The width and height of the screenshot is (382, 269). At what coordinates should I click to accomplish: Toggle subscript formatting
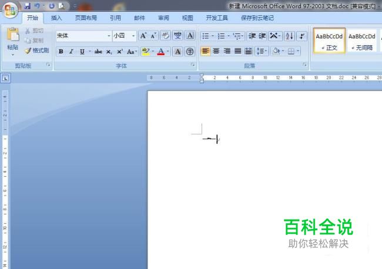(x=109, y=52)
